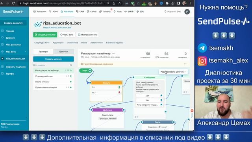Switch to the Статистика tab

pyautogui.click(x=72, y=43)
